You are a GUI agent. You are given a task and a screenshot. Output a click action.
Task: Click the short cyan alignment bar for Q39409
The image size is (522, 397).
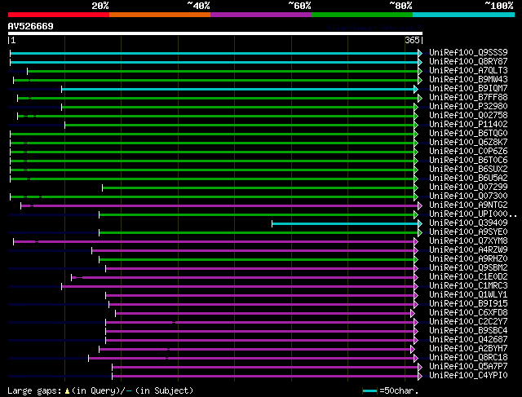(x=347, y=223)
